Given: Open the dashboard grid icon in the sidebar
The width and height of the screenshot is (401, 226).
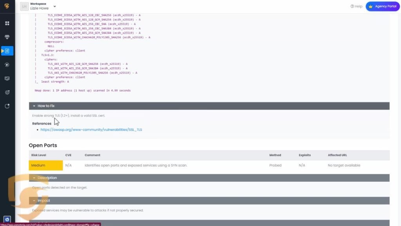Looking at the screenshot, I should [x=7, y=23].
